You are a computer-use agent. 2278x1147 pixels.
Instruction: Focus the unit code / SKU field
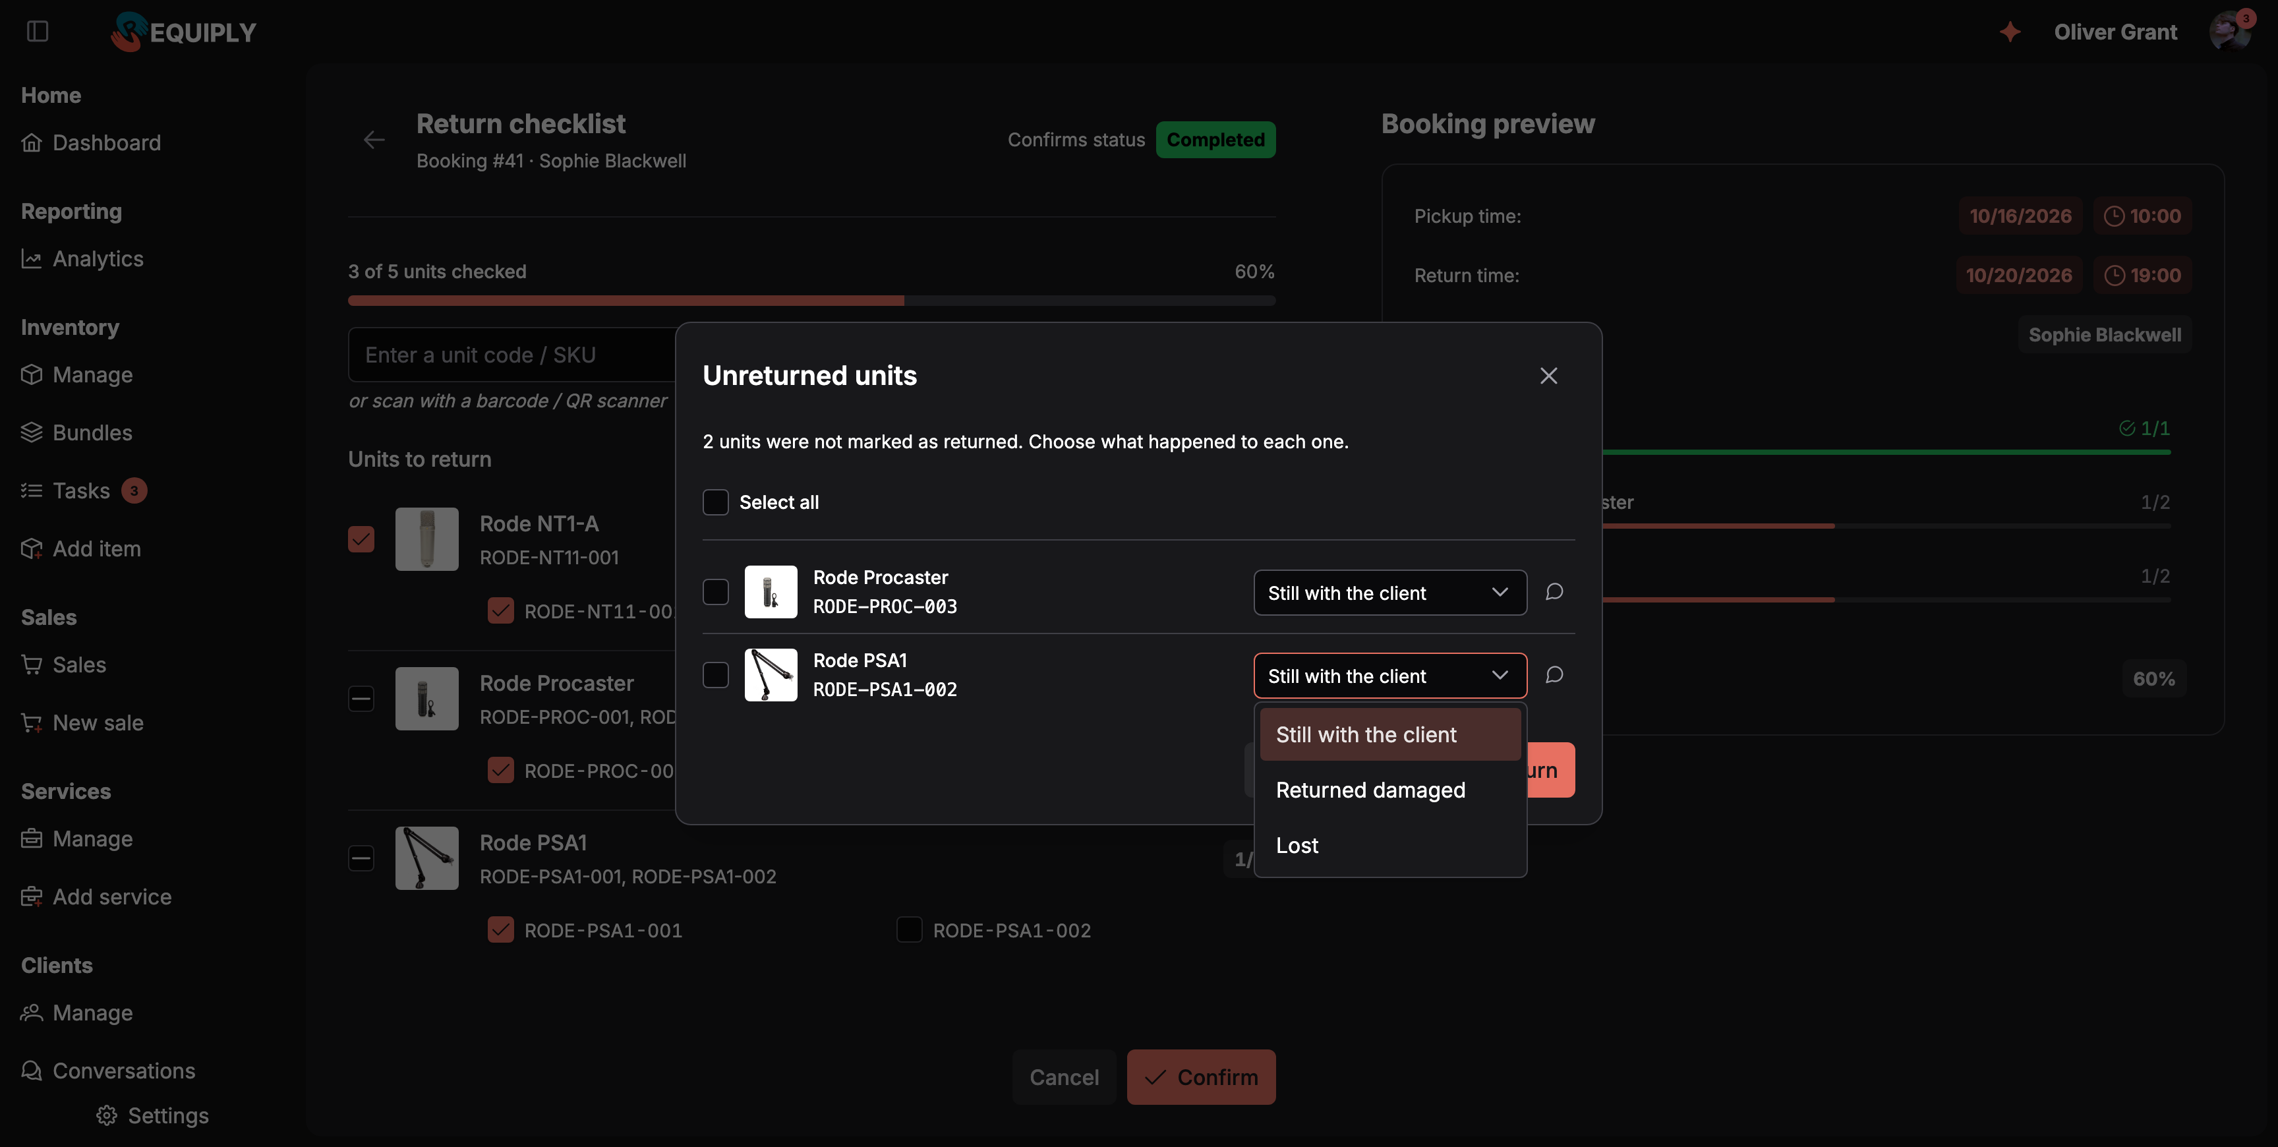[513, 355]
